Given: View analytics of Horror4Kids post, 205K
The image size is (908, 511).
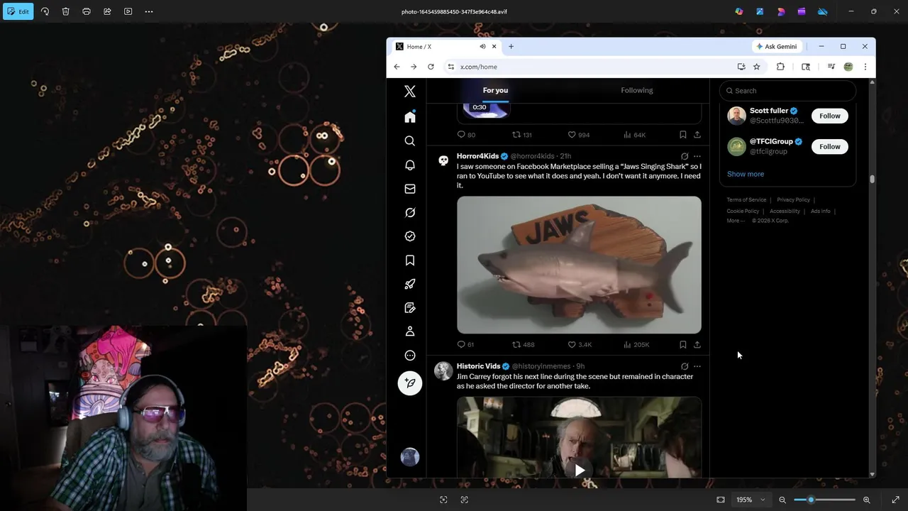Looking at the screenshot, I should pyautogui.click(x=636, y=344).
